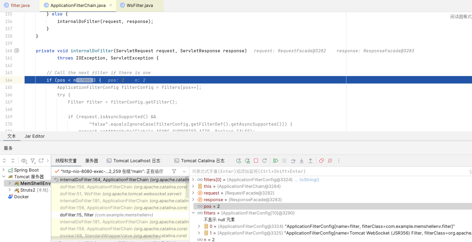Select frame doFilter:15, filter
Screen dimensions: 472x242
[120, 215]
